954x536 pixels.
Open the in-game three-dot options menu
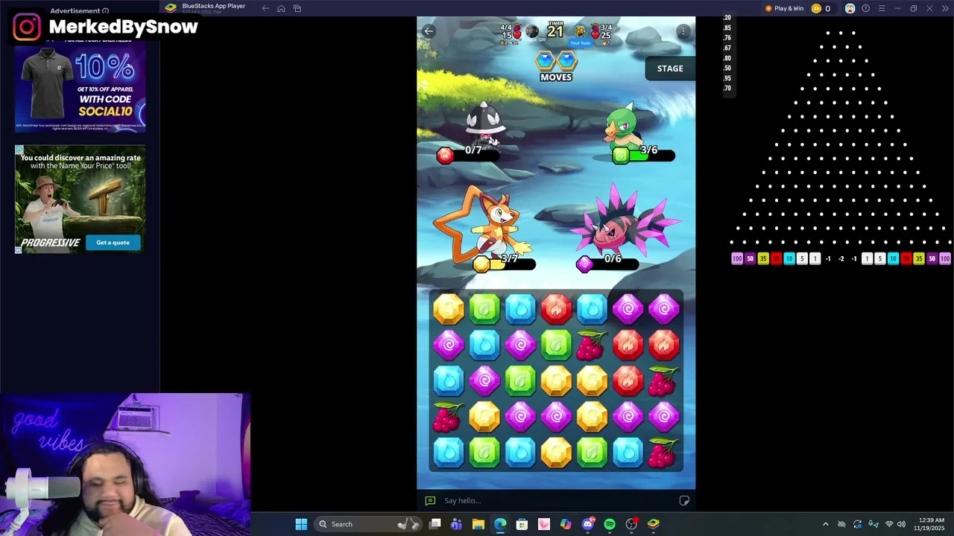pyautogui.click(x=683, y=31)
